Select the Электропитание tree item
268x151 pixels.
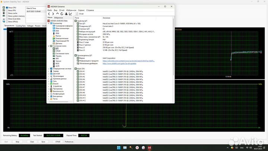coord(61,38)
